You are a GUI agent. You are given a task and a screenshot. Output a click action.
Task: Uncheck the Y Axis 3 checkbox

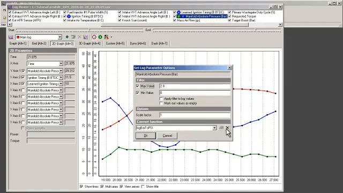(x=23, y=84)
